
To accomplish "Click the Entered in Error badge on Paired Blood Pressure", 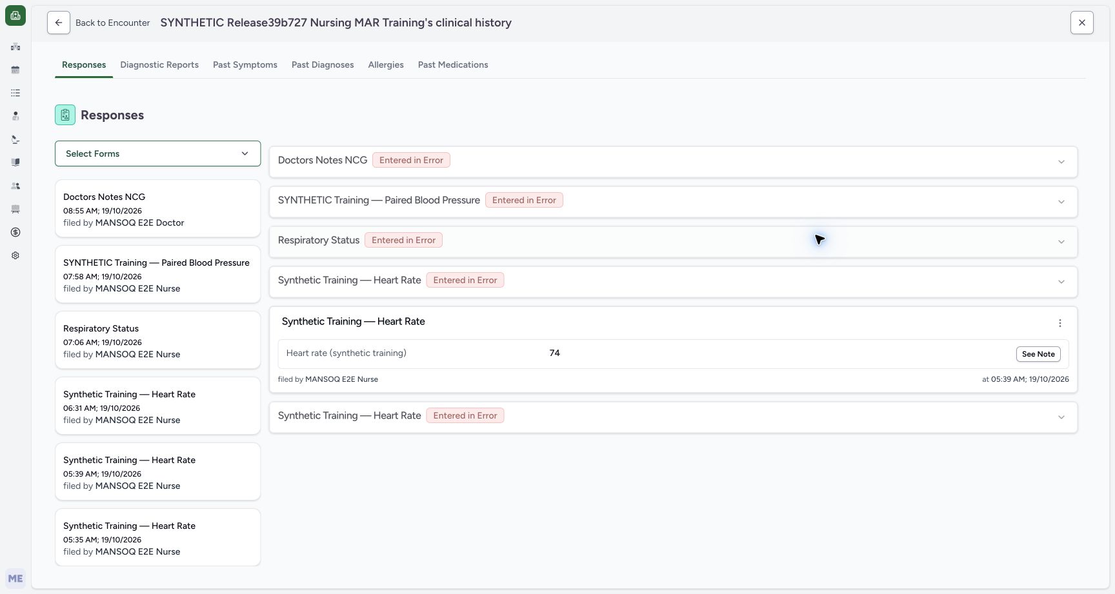I will [x=524, y=200].
